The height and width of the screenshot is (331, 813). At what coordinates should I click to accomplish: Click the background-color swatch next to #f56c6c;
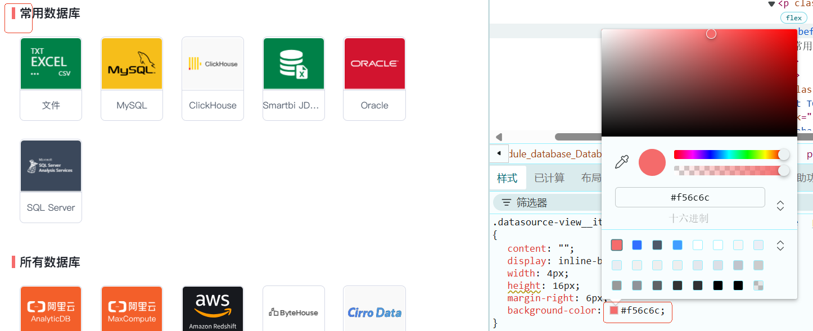(x=614, y=310)
